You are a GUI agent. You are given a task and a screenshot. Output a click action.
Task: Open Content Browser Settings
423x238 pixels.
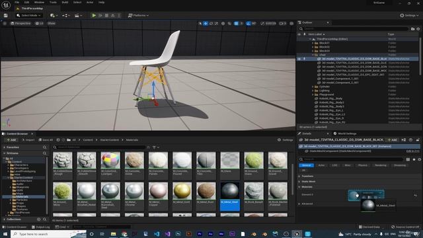pyautogui.click(x=285, y=139)
